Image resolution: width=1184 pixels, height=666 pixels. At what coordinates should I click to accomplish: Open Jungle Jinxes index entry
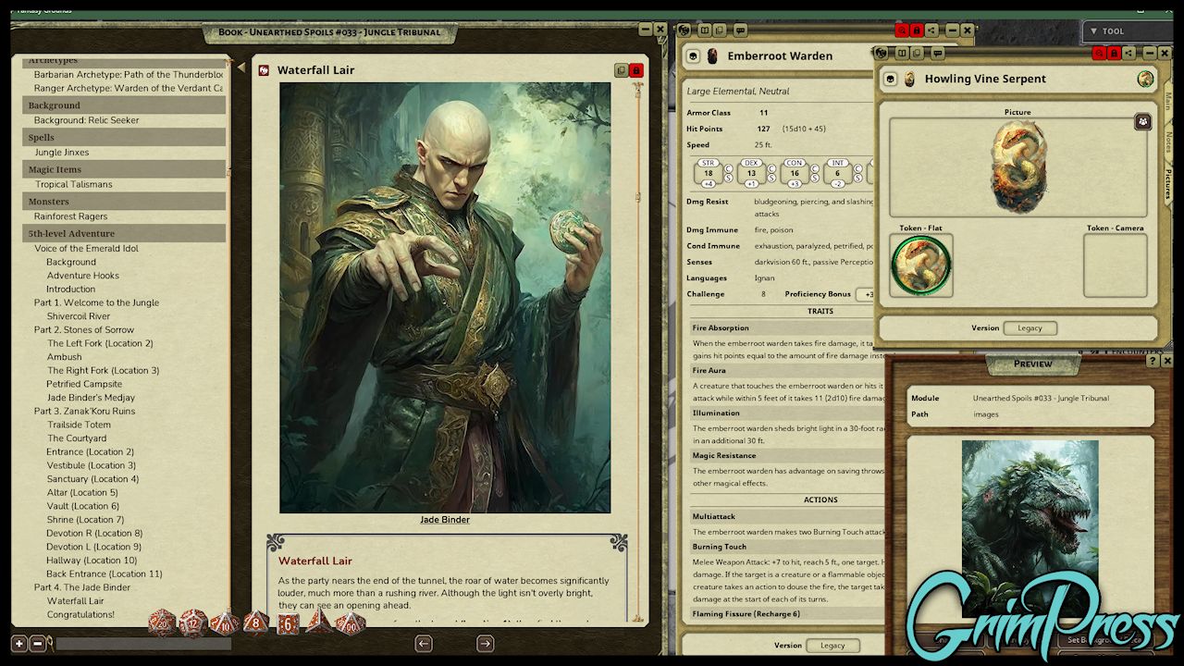(62, 152)
